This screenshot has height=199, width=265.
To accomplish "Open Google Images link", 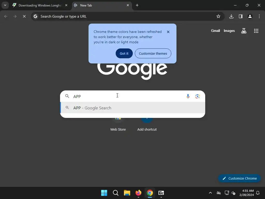I will tap(229, 31).
